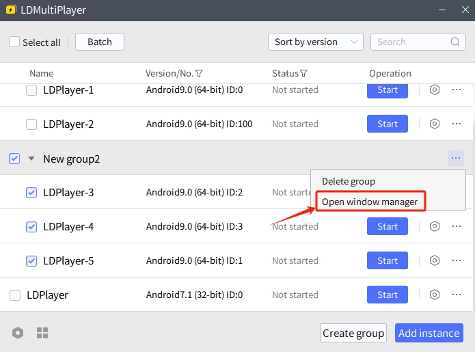Collapse the New group2 triangle
The width and height of the screenshot is (475, 352).
point(31,159)
